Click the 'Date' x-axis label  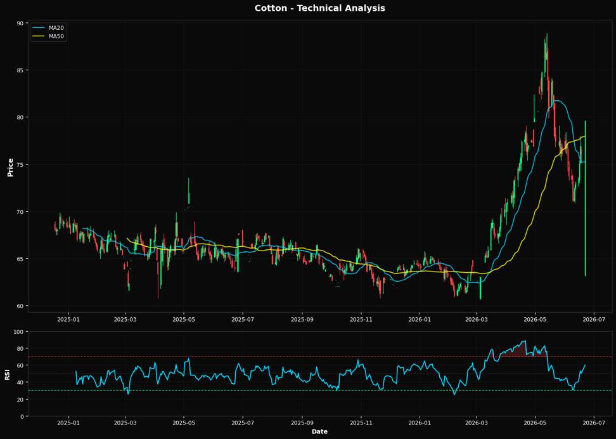[319, 431]
